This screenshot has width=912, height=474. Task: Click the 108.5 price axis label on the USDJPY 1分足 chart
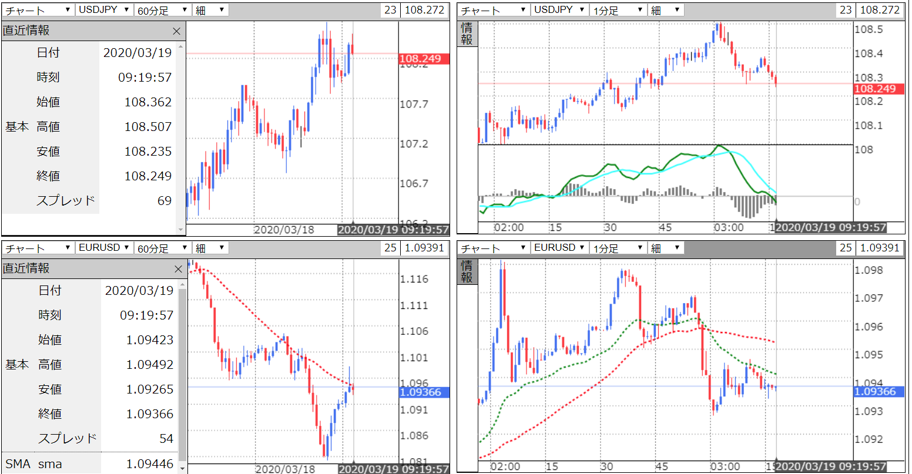tap(868, 30)
